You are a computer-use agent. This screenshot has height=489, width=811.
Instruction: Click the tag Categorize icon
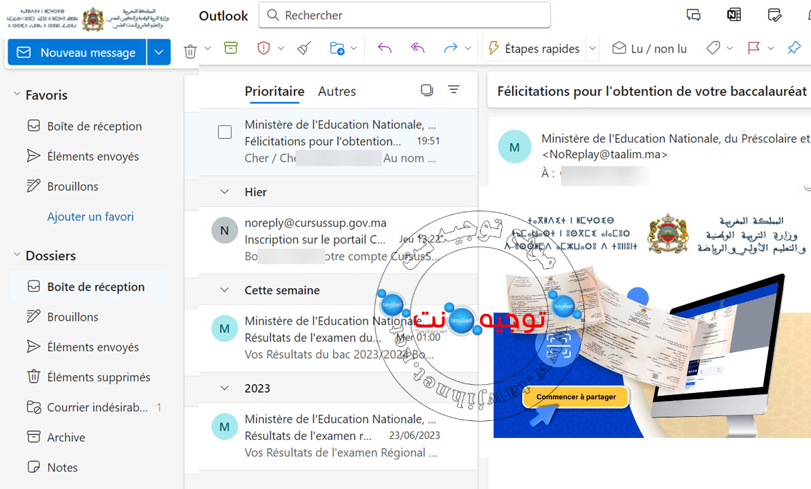click(x=713, y=48)
